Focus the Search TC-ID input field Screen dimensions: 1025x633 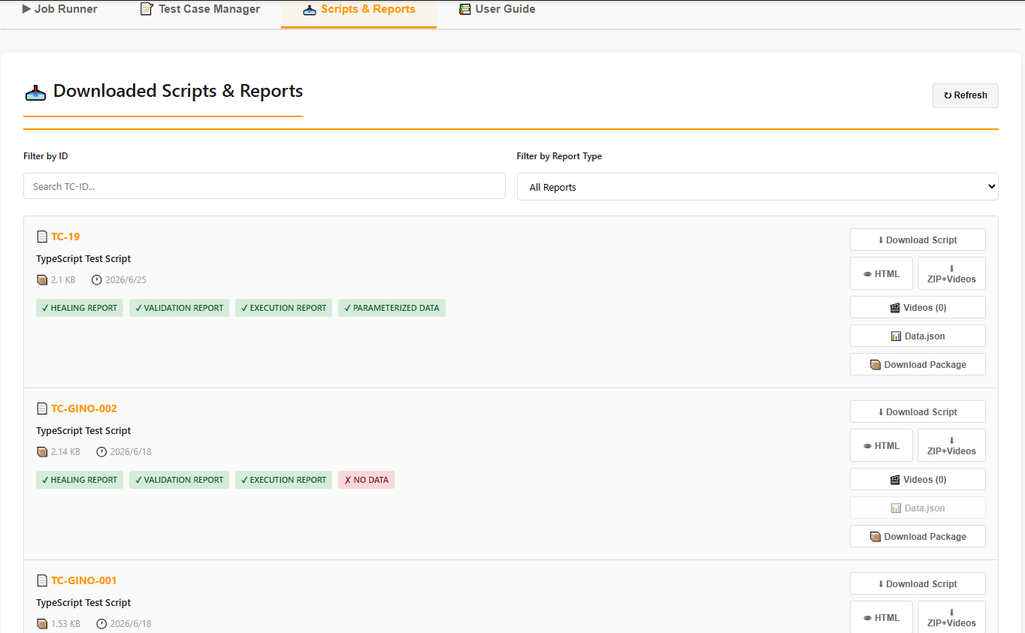coord(265,186)
